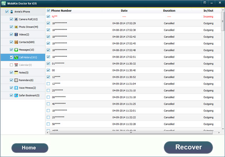Uncheck the Reminders category checkbox
The width and height of the screenshot is (225, 157).
[11, 80]
